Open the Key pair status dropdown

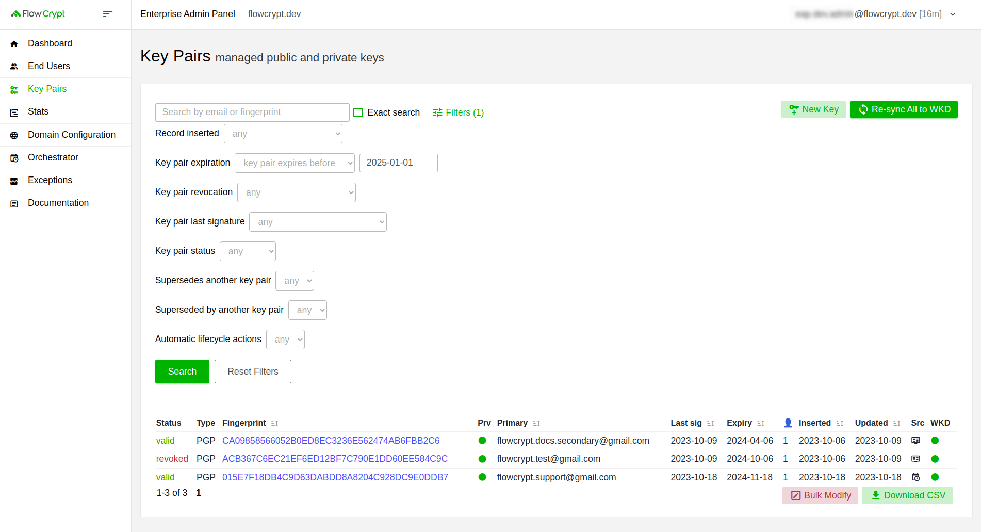(x=248, y=251)
